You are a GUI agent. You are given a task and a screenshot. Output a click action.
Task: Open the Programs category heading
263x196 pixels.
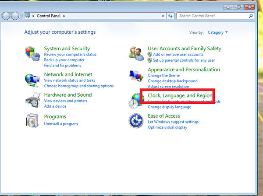[x=55, y=116]
